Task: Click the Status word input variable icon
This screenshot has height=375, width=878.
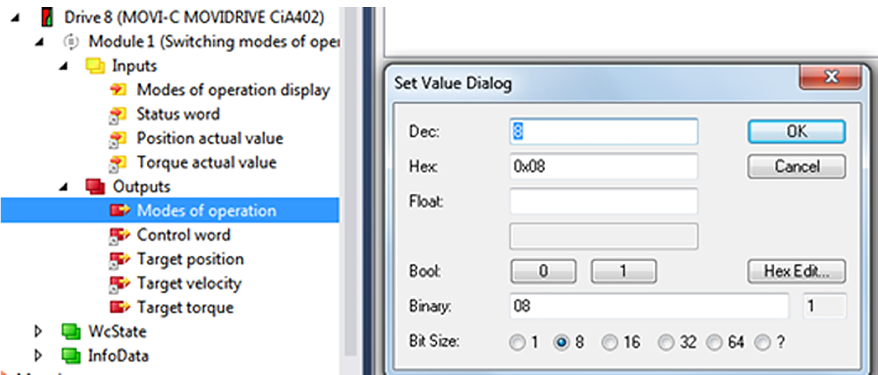Action: coord(118,115)
